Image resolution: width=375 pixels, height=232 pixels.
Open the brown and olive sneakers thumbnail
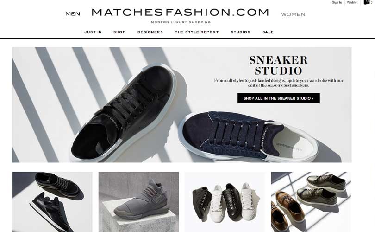311,202
